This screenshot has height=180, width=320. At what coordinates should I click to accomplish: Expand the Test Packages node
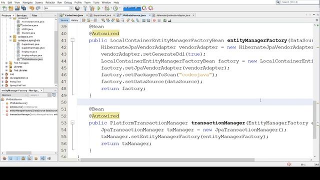click(6, 63)
